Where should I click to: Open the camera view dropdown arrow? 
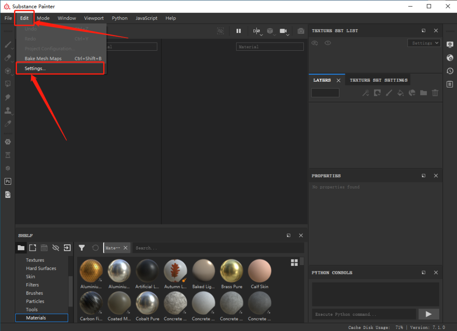tap(288, 35)
